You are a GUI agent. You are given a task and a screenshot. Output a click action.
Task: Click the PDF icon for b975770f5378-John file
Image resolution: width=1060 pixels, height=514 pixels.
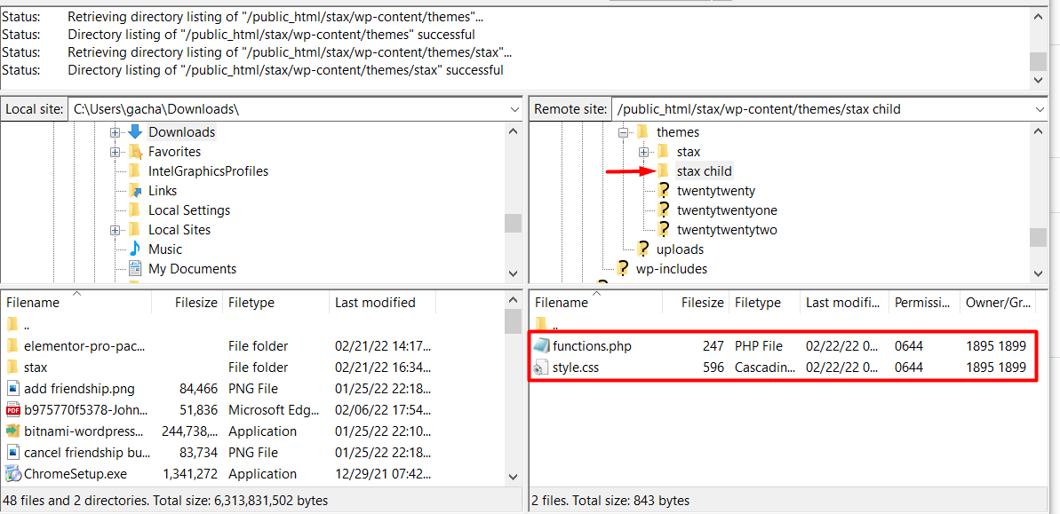coord(12,409)
